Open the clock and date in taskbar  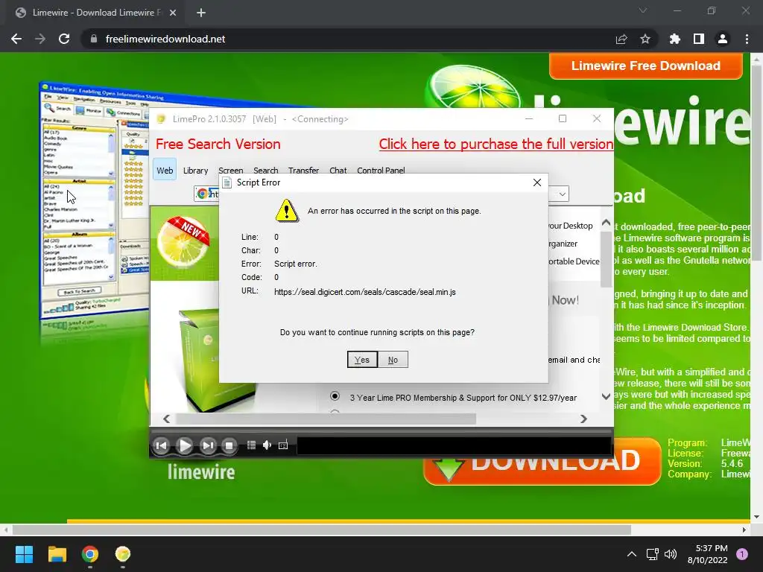point(708,554)
